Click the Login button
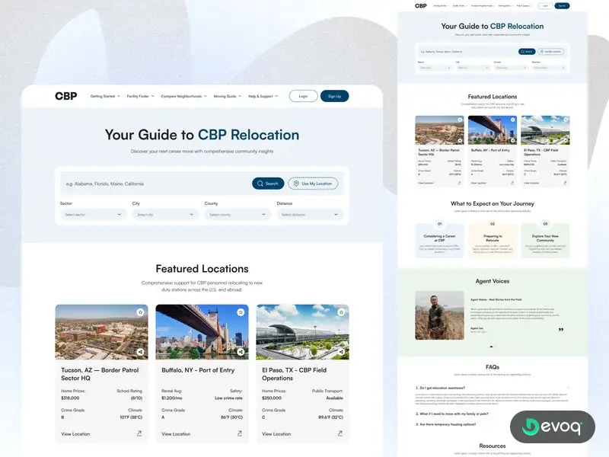Screen dimensions: 609x457 pos(303,96)
